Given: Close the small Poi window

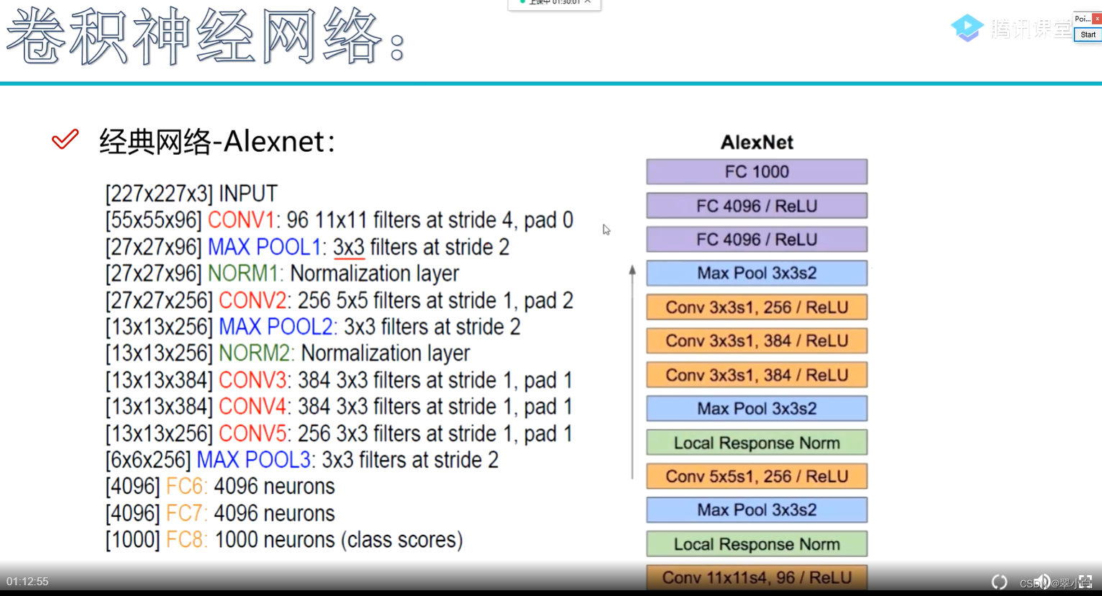Looking at the screenshot, I should click(x=1097, y=19).
